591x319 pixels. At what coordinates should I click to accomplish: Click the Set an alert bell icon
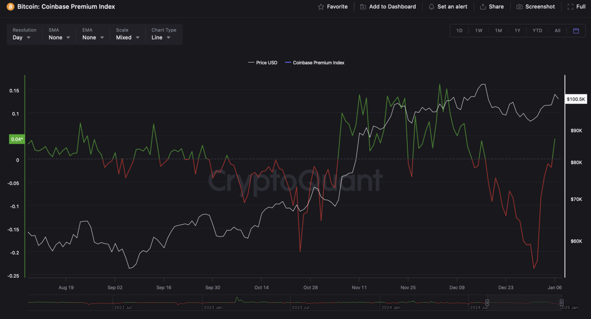click(431, 7)
